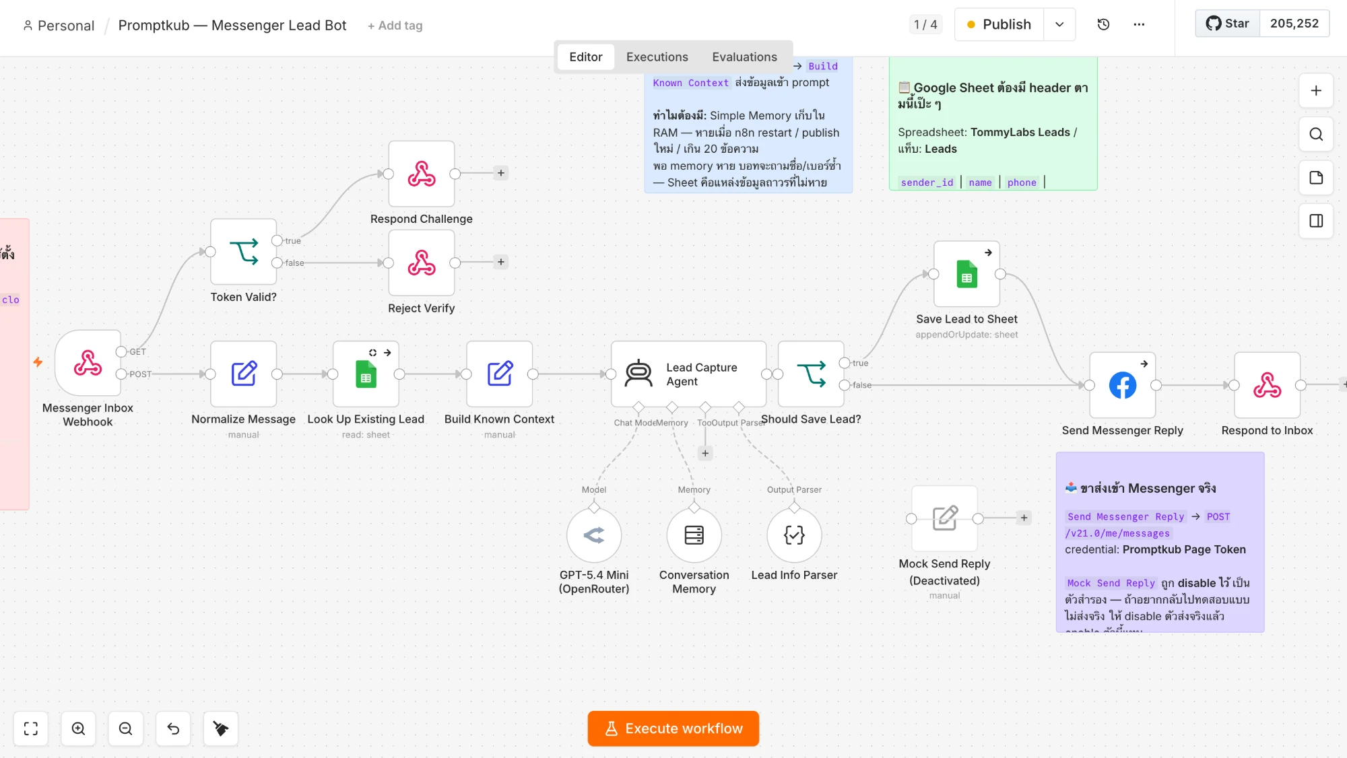The height and width of the screenshot is (758, 1347).
Task: Open the three-dot workflow options menu
Action: 1139,24
